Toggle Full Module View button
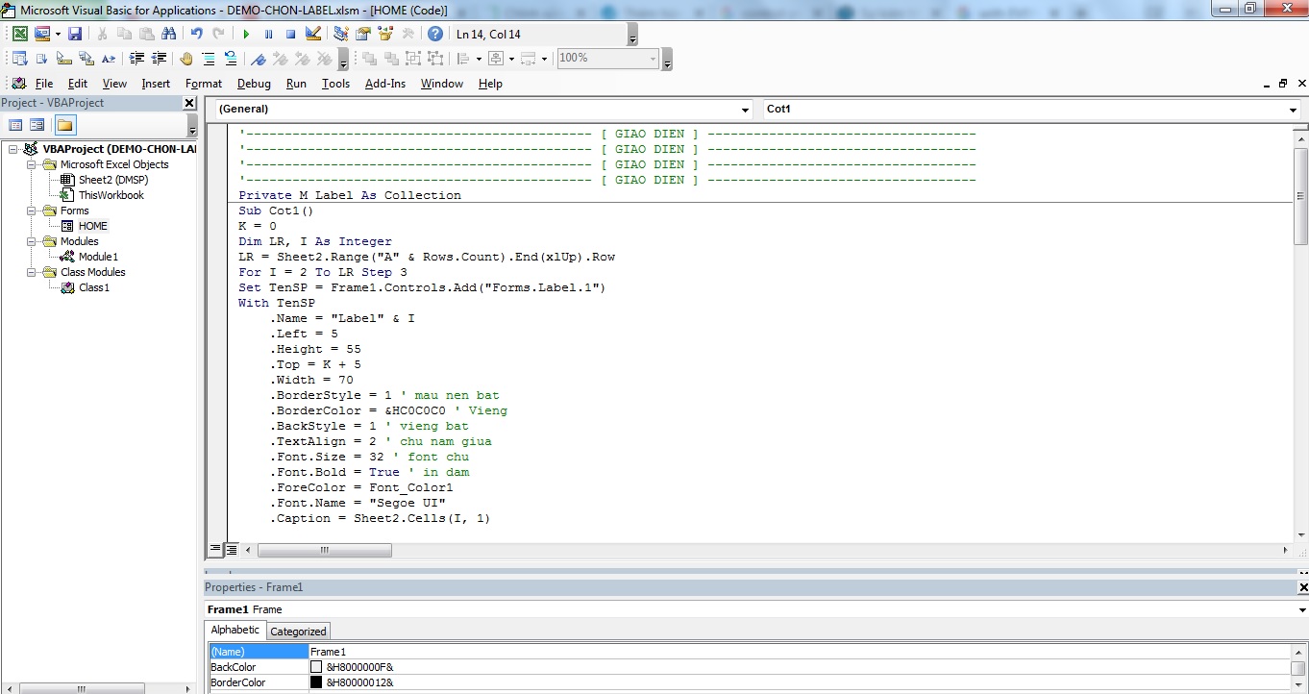The image size is (1309, 694). 232,550
